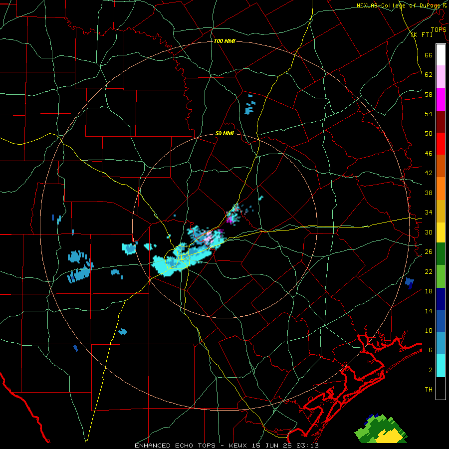Image resolution: width=449 pixels, height=449 pixels.
Task: Click the magenta echo cell near map center
Action: (230, 220)
